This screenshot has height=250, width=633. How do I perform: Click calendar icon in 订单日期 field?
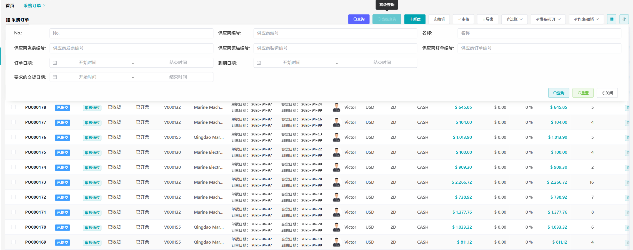click(55, 63)
